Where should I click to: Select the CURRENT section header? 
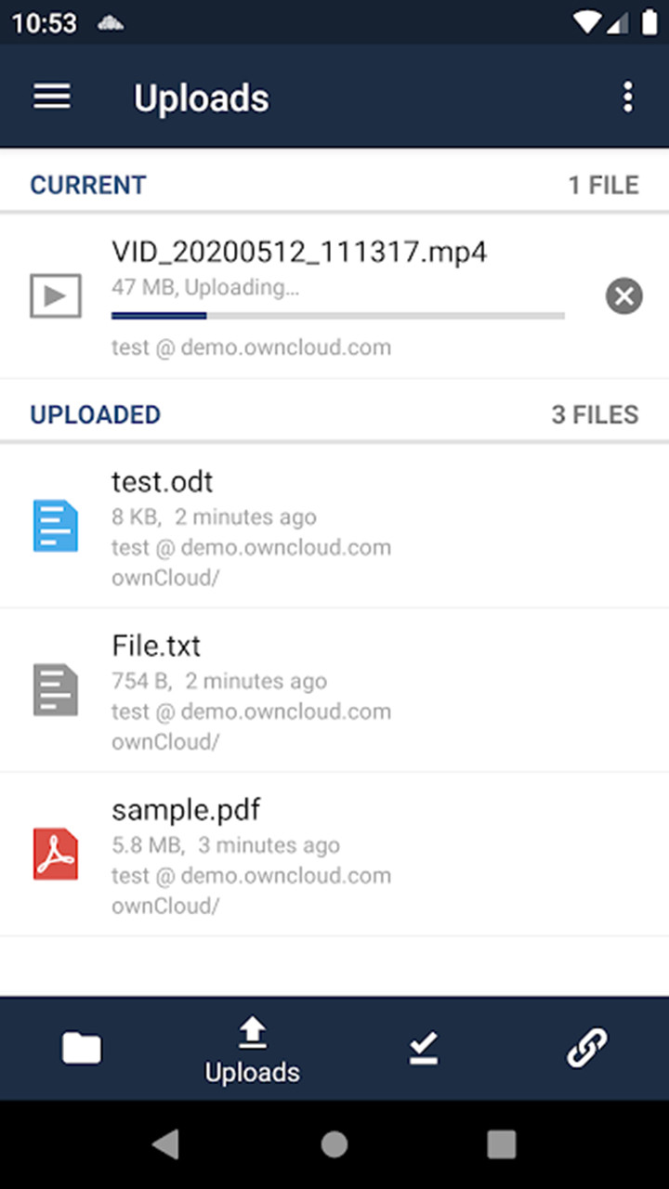pos(87,185)
